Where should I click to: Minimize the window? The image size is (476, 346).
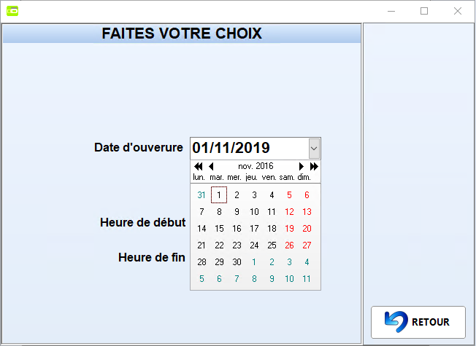tap(391, 11)
